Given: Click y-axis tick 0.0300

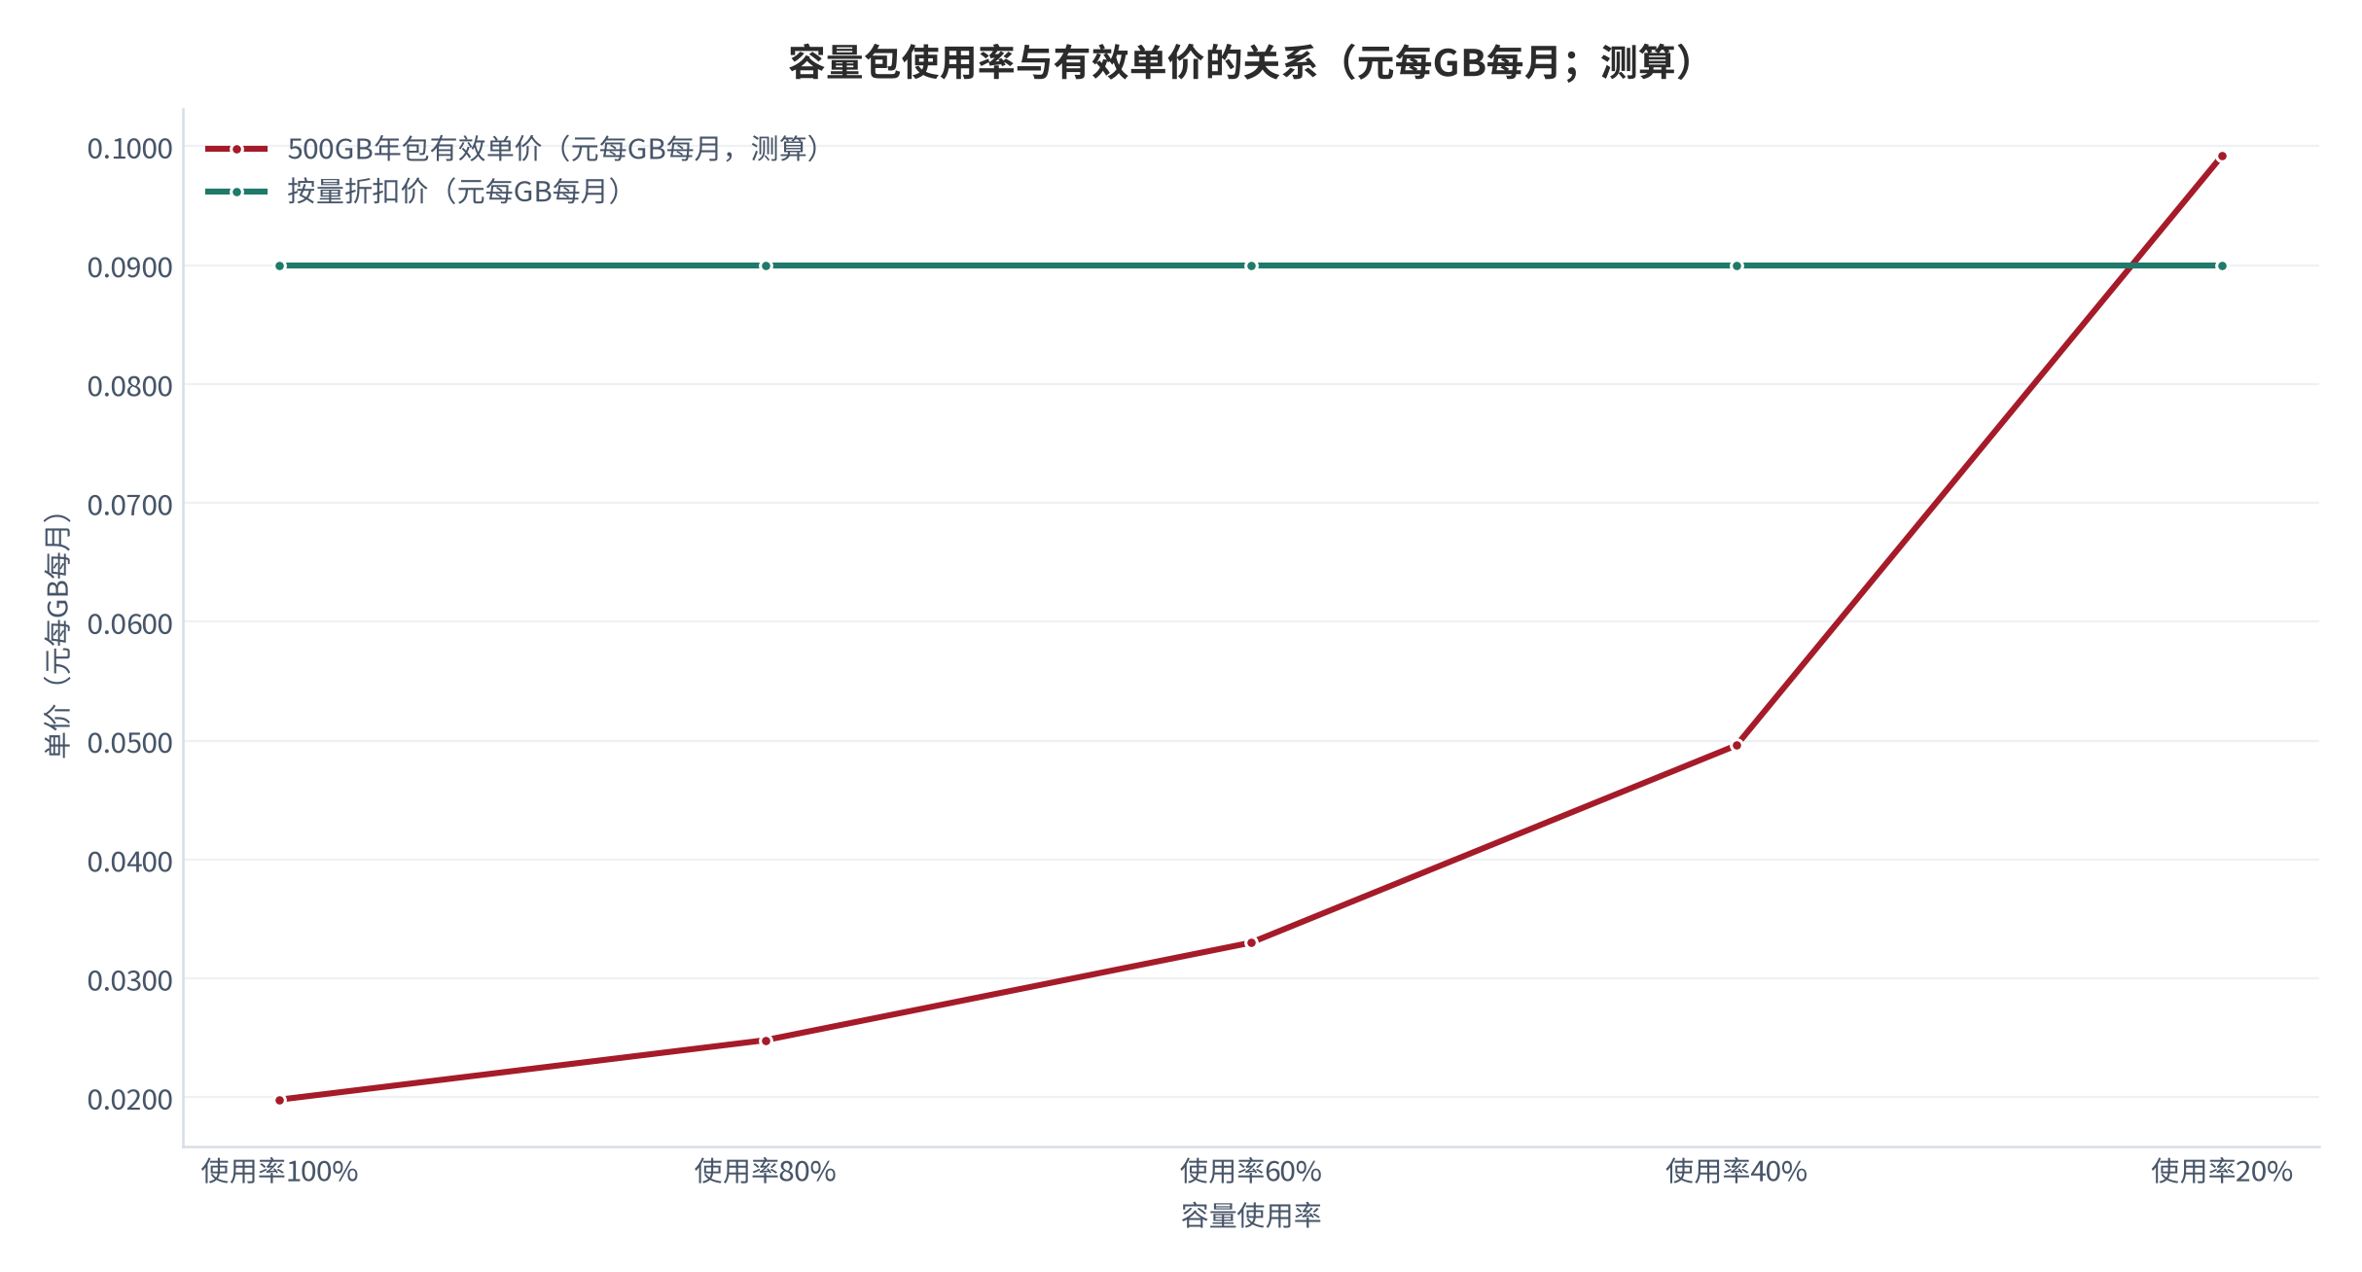Looking at the screenshot, I should (130, 981).
